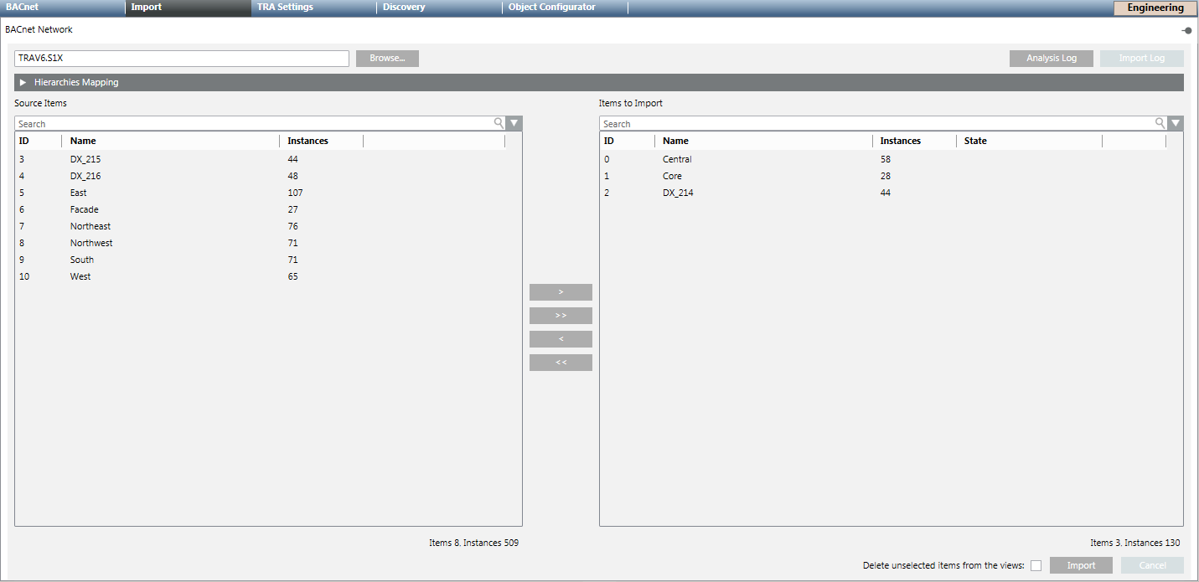Click the Browse button
This screenshot has width=1199, height=582.
click(387, 58)
